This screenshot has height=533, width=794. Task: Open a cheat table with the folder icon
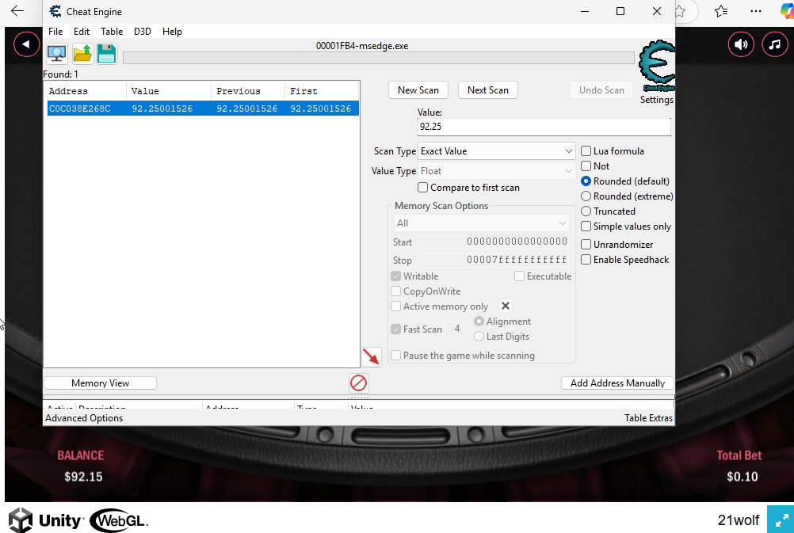tap(82, 54)
